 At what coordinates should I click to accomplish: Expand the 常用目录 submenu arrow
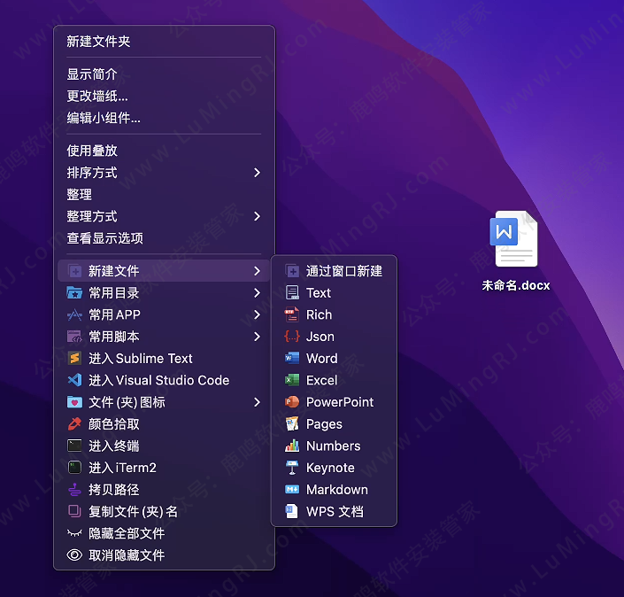[x=257, y=293]
